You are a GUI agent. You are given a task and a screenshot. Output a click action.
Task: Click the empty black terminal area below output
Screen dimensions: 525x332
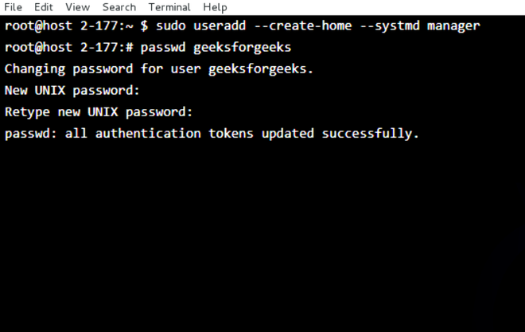262,239
